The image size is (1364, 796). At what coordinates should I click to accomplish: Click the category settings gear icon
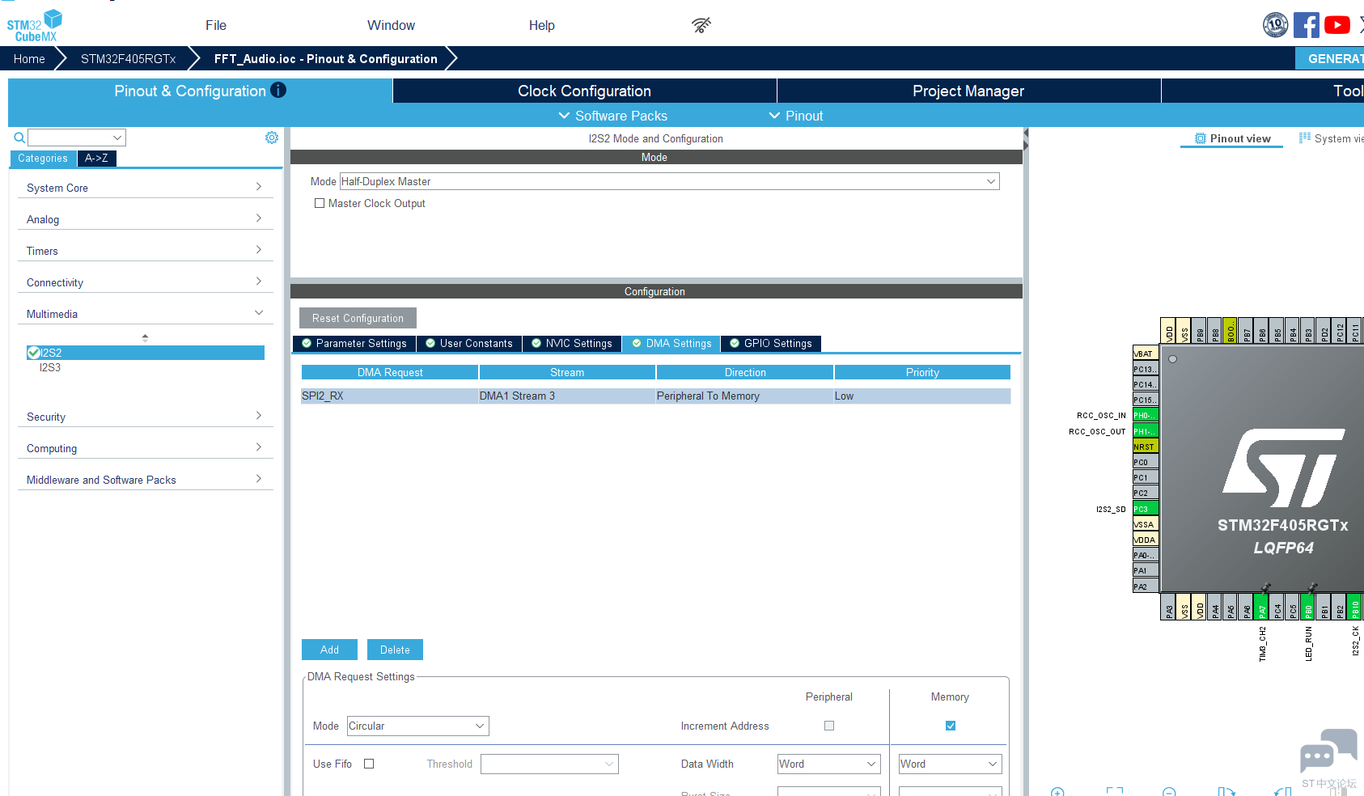coord(272,138)
